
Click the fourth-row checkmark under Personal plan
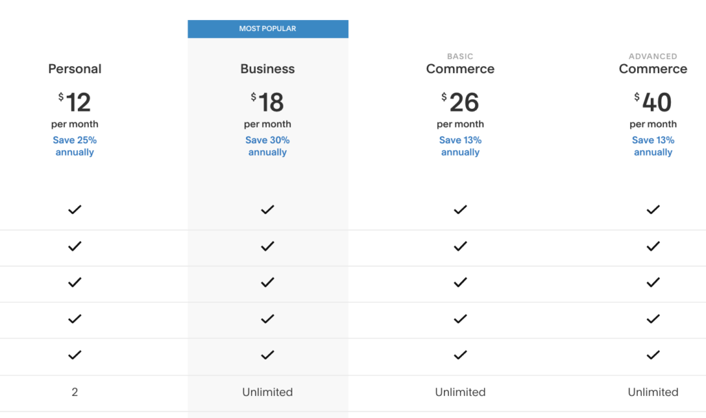pos(74,319)
